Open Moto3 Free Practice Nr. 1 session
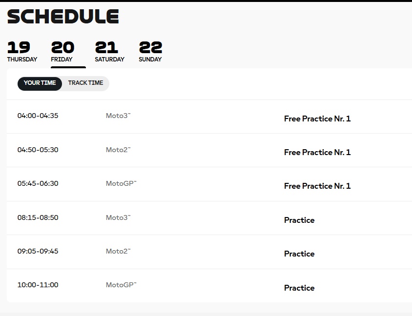The width and height of the screenshot is (412, 316). [x=317, y=118]
